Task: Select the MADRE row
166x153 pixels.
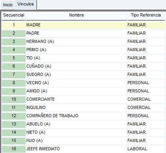Action: click(x=83, y=25)
